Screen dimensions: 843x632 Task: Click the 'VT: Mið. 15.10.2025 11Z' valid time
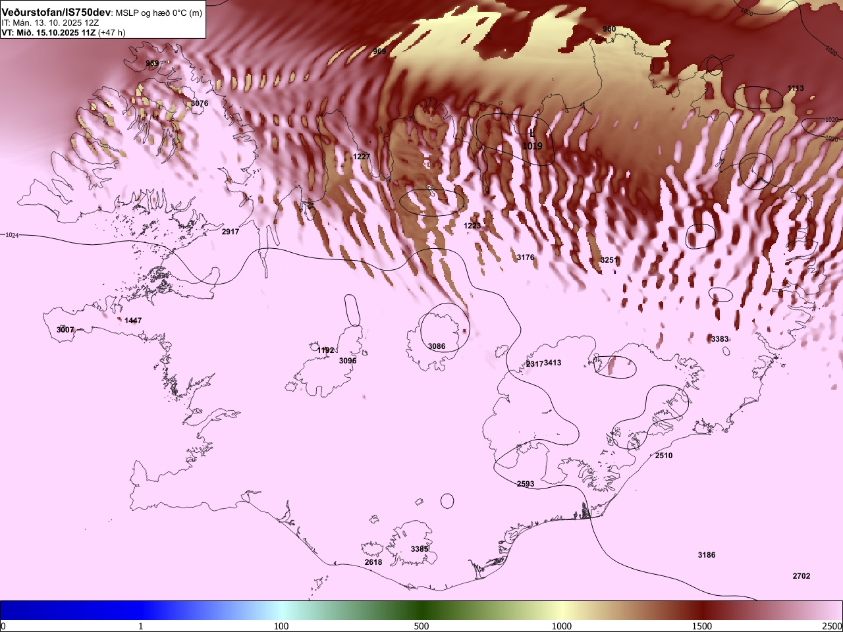pyautogui.click(x=48, y=32)
